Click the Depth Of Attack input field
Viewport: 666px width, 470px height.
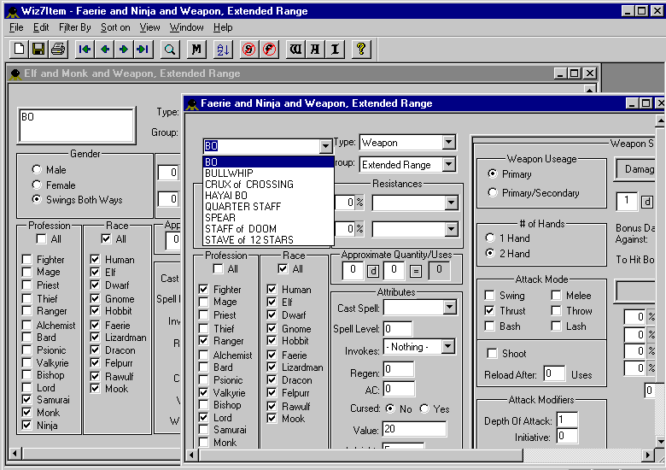click(567, 420)
